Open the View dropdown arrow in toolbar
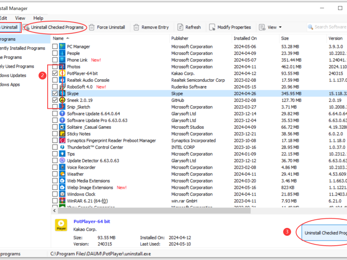 pyautogui.click(x=280, y=27)
